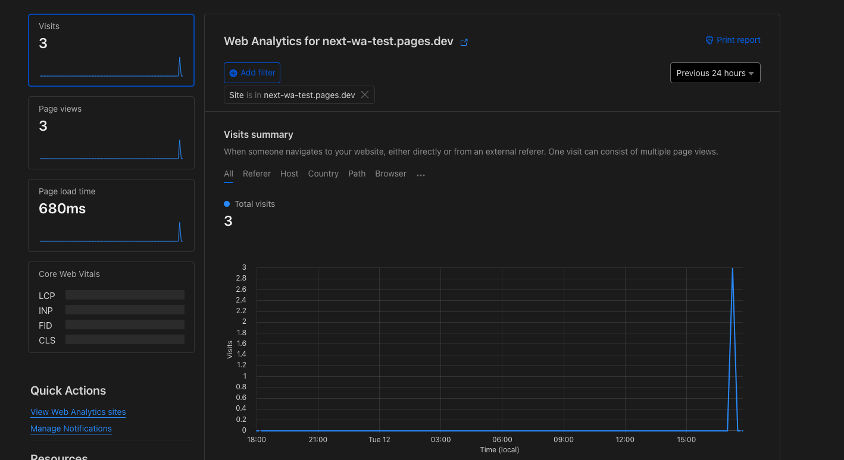Select the Page views metric card

[x=111, y=133]
